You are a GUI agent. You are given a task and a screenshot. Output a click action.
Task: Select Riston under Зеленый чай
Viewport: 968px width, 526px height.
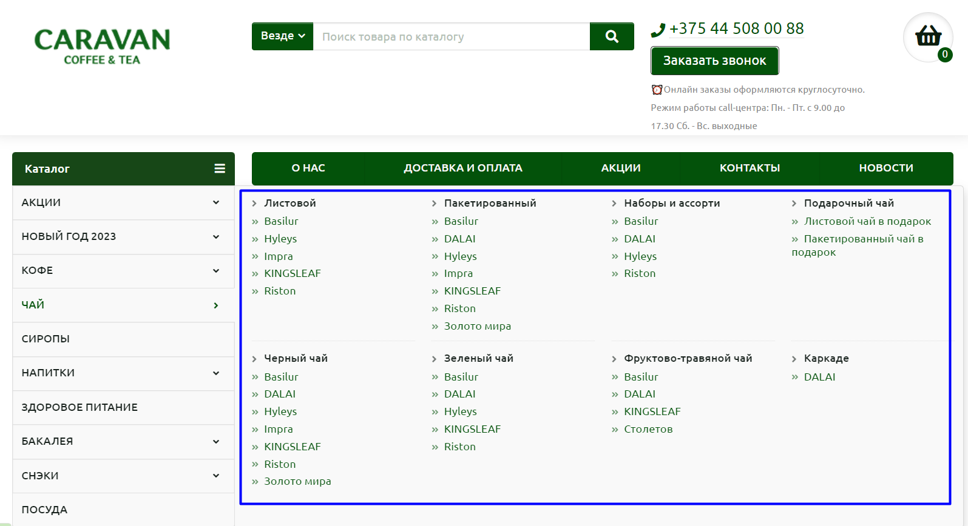pyautogui.click(x=460, y=447)
